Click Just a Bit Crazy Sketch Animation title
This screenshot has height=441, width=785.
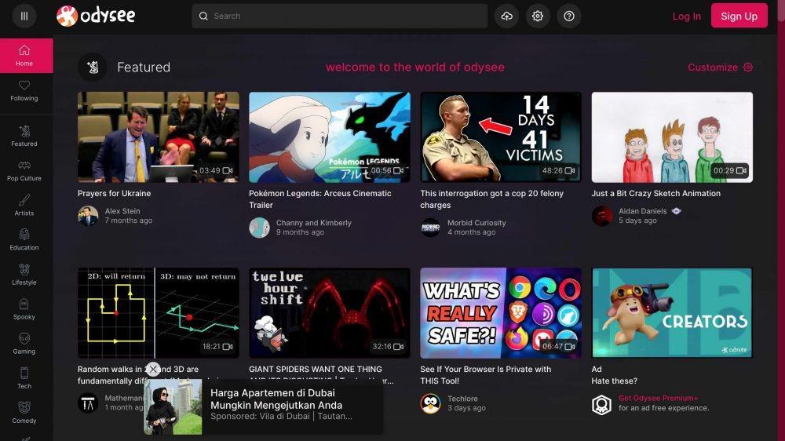[x=655, y=193]
